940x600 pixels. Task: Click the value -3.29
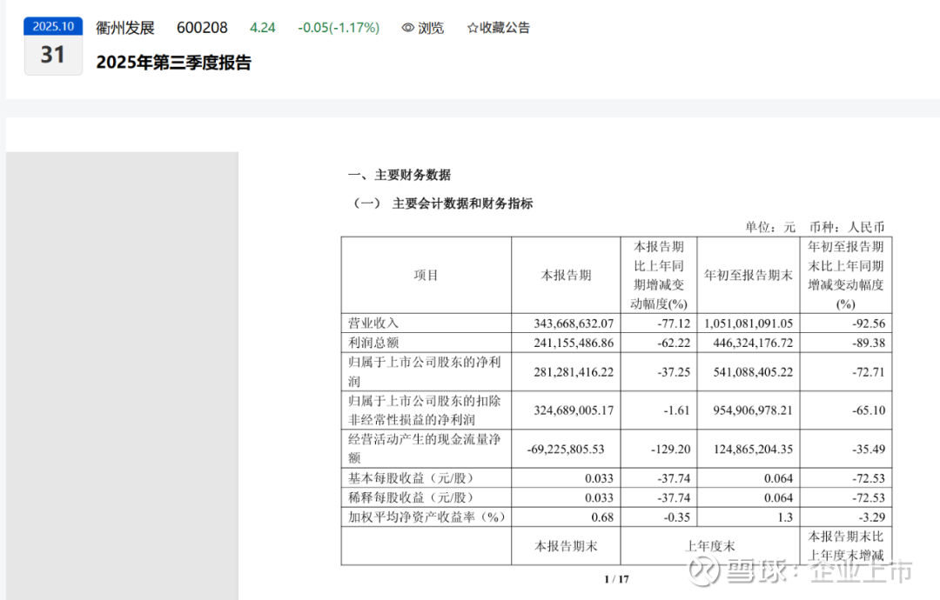[871, 517]
